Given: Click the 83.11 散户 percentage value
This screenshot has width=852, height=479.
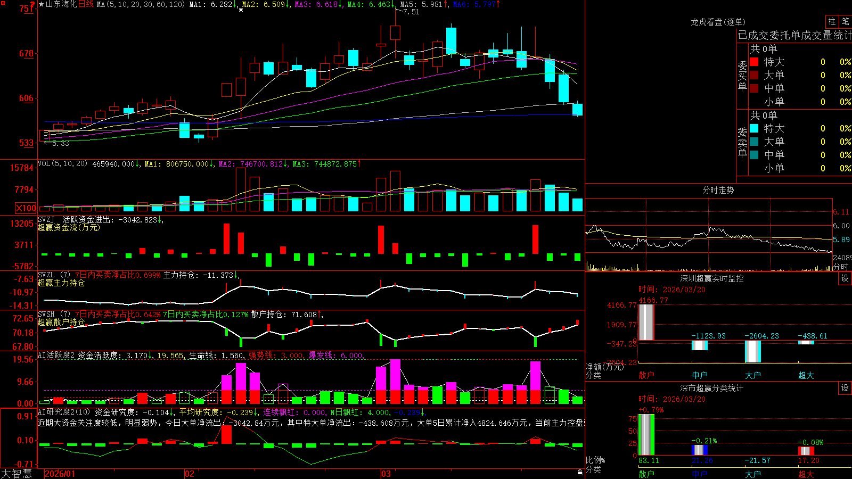Looking at the screenshot, I should pos(649,460).
